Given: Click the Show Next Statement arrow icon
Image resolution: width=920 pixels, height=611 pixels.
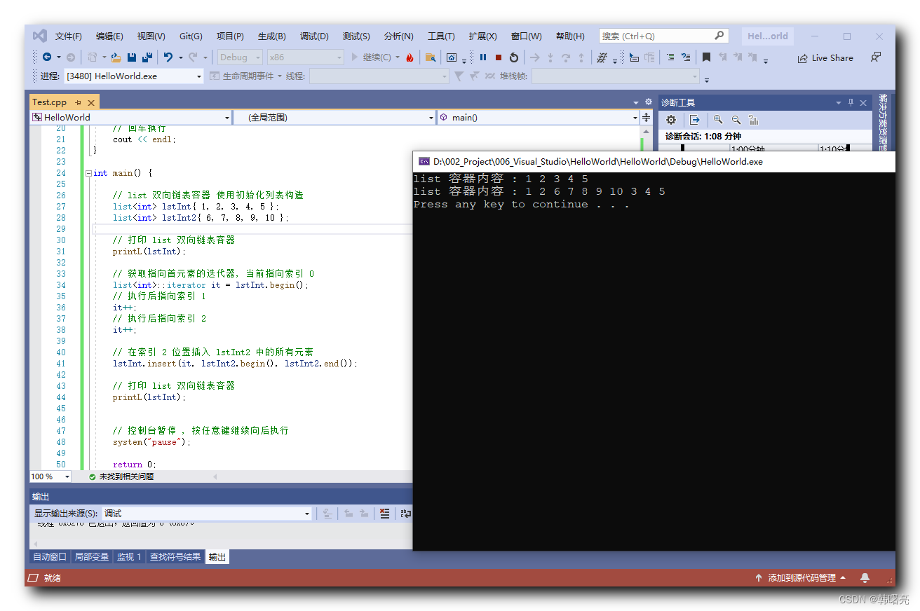Looking at the screenshot, I should [x=535, y=57].
